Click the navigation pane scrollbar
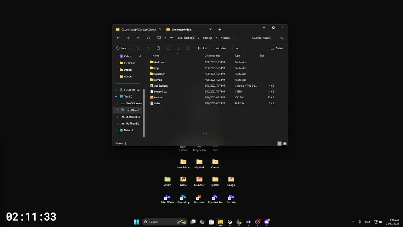 pyautogui.click(x=144, y=113)
